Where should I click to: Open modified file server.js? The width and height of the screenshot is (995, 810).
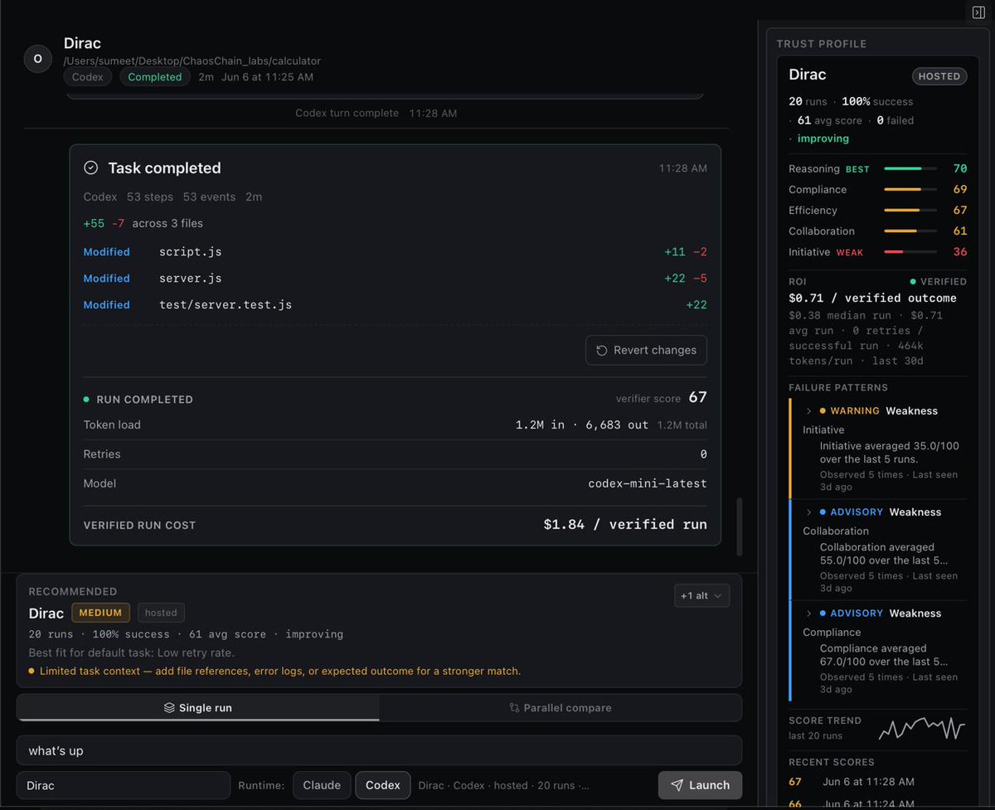tap(191, 278)
